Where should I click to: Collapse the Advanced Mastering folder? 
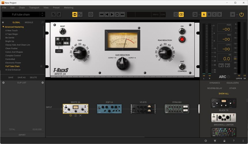tap(3, 27)
